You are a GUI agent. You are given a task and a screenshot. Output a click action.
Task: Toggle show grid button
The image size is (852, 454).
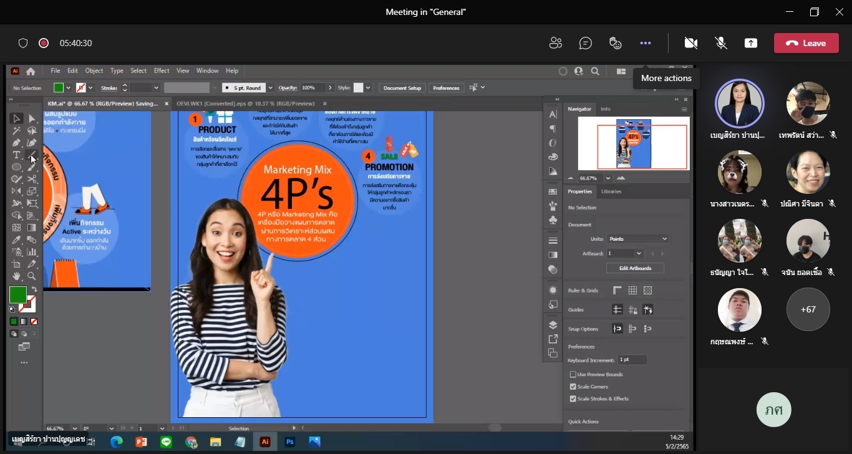click(632, 291)
